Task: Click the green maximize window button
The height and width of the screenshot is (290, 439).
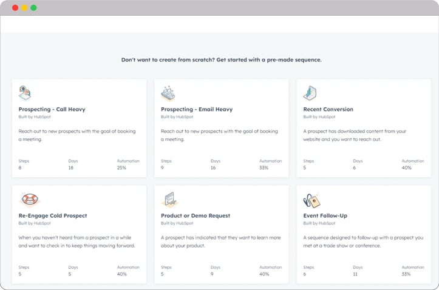Action: pyautogui.click(x=33, y=8)
